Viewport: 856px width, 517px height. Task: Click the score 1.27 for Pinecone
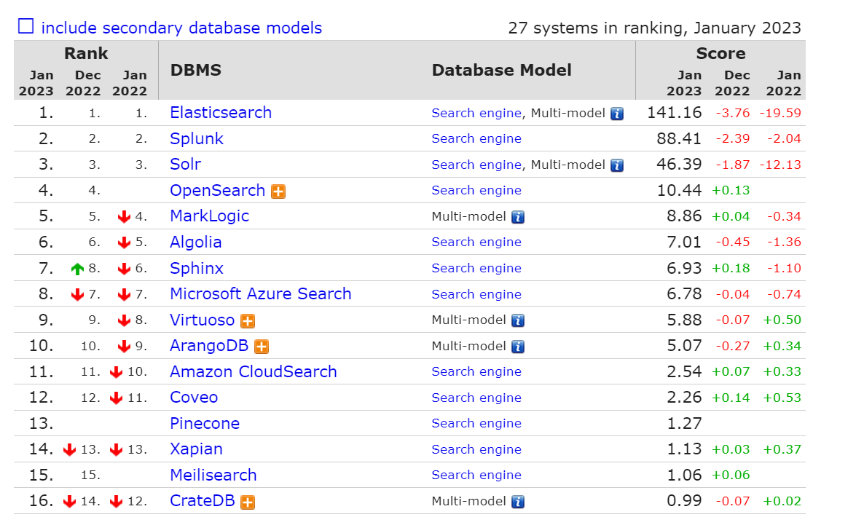tap(684, 424)
